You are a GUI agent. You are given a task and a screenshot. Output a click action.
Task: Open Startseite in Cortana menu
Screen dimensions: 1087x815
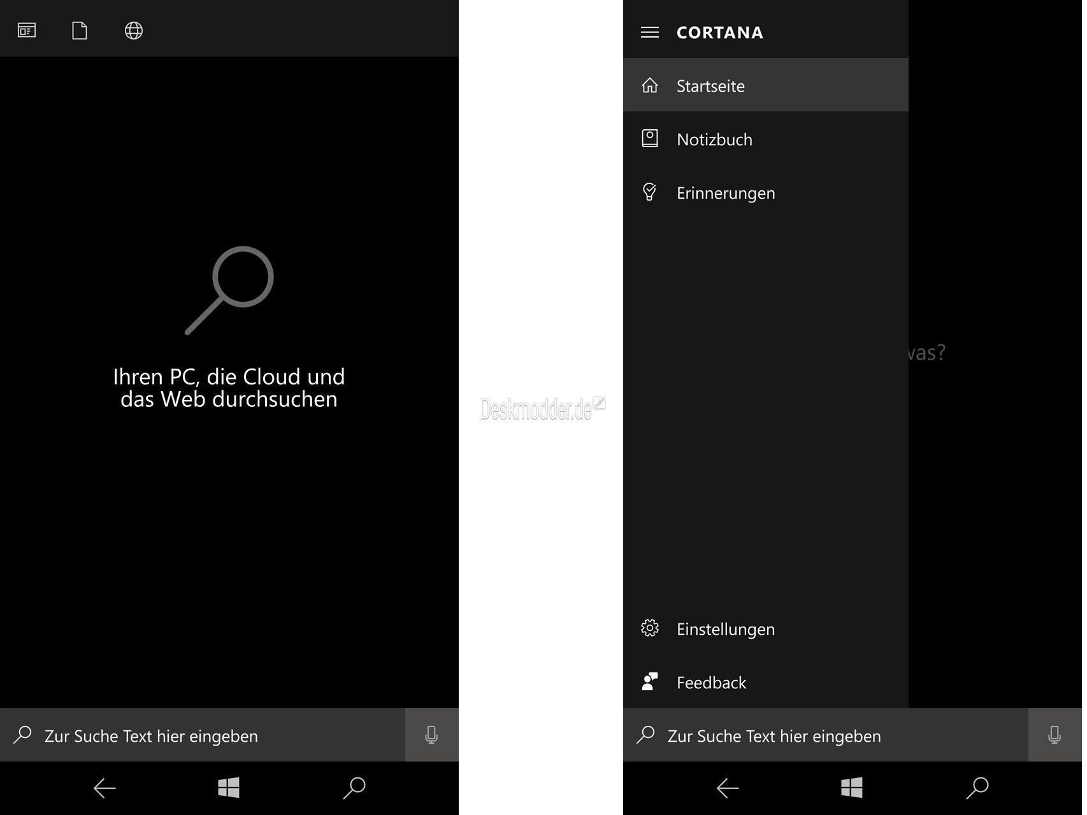(x=766, y=85)
